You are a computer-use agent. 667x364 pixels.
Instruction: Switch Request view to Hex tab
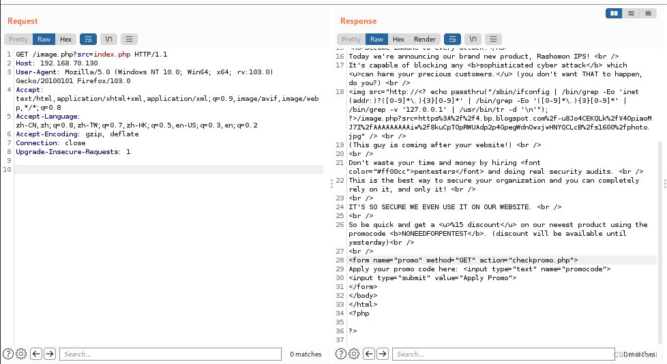[x=65, y=40]
